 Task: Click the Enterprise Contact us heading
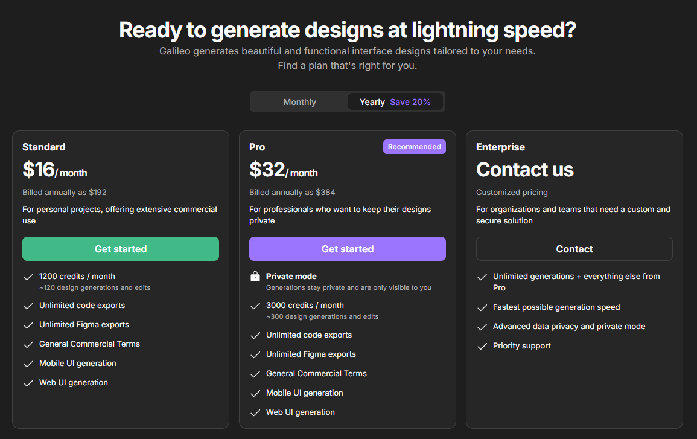tap(524, 170)
